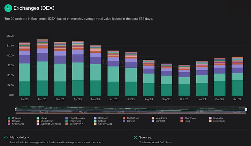Toggle Wombat Exchange legend entry
This screenshot has height=146, width=251.
pos(49,124)
